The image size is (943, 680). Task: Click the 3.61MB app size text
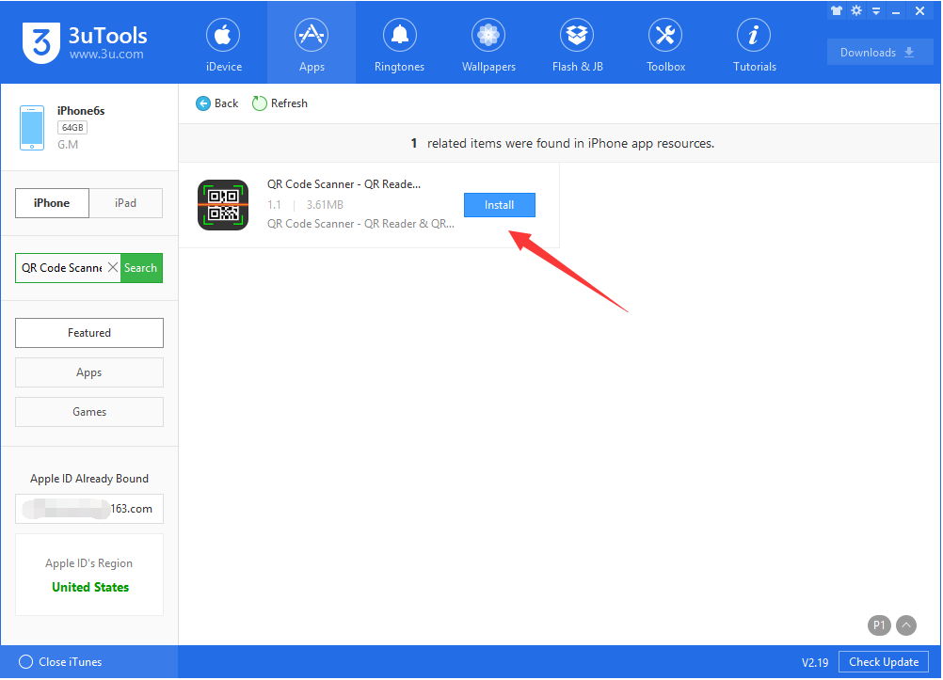tap(325, 205)
